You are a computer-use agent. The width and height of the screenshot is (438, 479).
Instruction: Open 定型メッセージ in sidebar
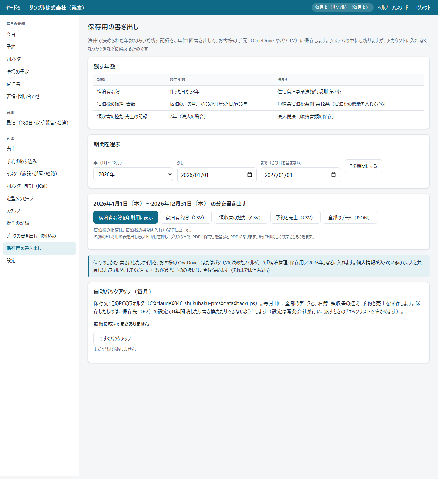[39, 199]
